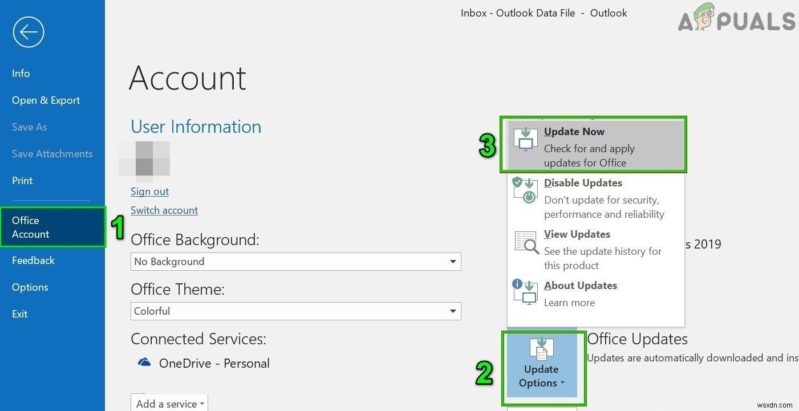799x411 pixels.
Task: Click the View Updates magnifier icon
Action: click(x=525, y=241)
